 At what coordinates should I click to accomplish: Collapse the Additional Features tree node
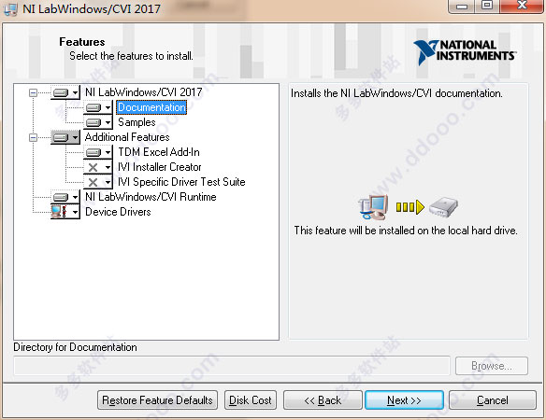33,137
